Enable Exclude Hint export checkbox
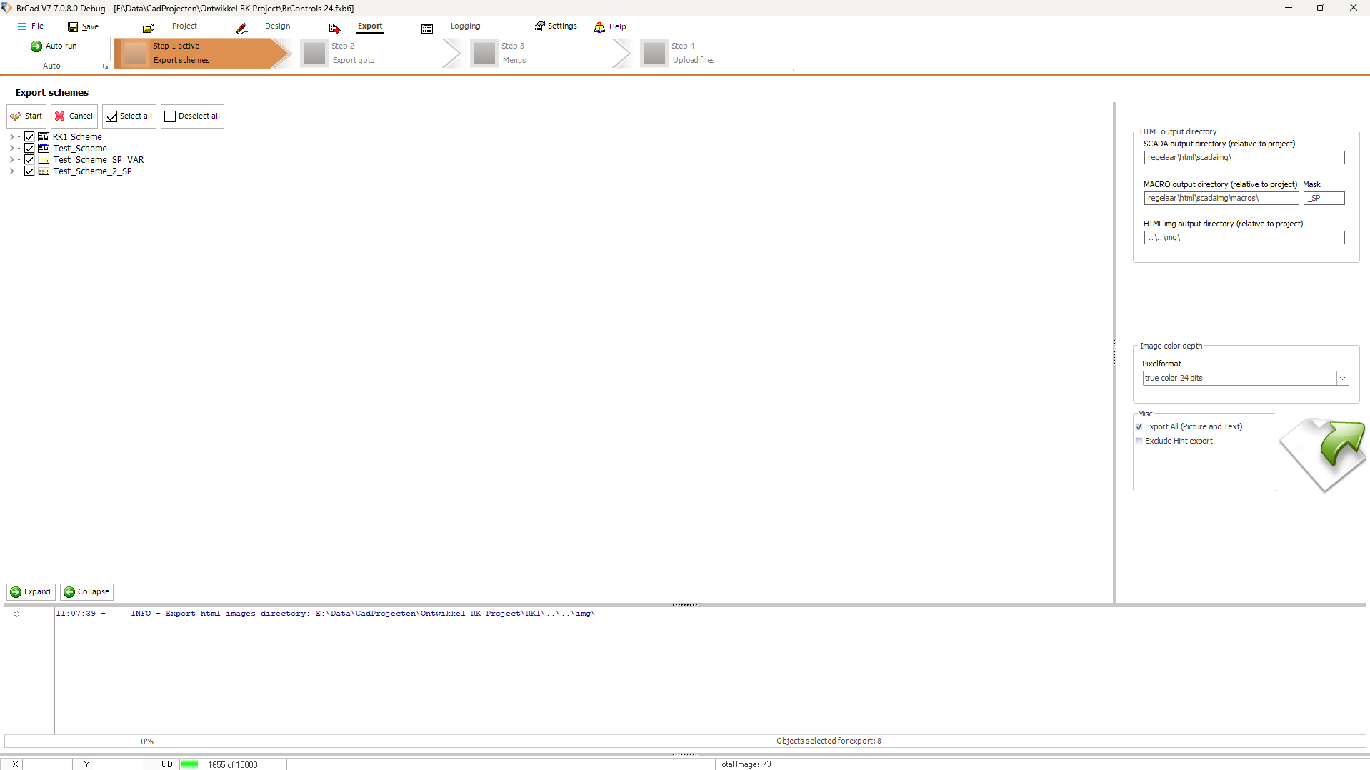Image resolution: width=1370 pixels, height=770 pixels. [1139, 441]
